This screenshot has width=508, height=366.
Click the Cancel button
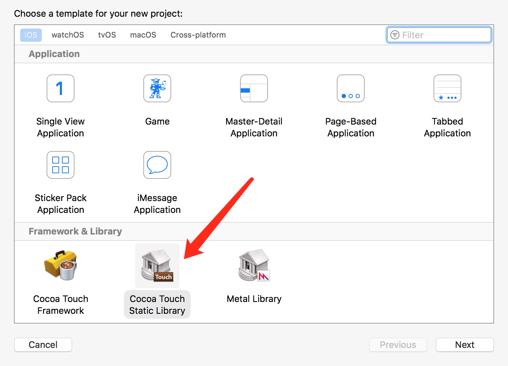(43, 345)
